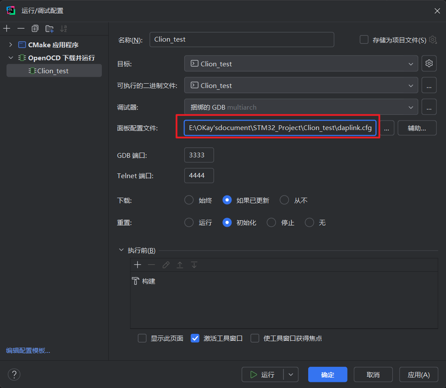Click the 辅助 assist button
Screen dimensions: 446x388
click(x=417, y=128)
